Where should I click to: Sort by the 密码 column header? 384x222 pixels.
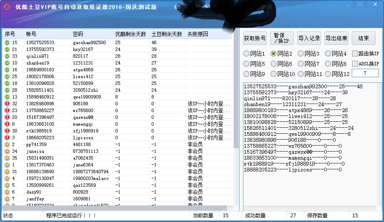(x=92, y=34)
